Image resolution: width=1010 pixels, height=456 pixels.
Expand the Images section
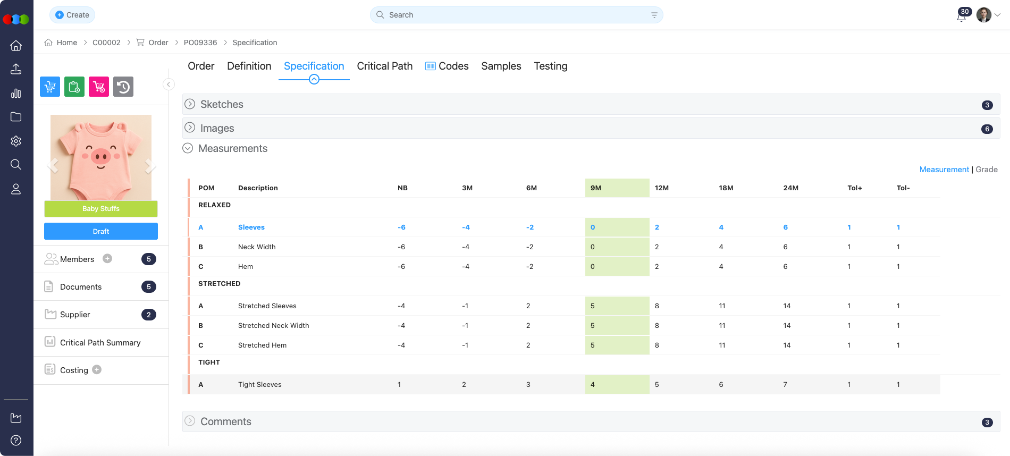190,128
